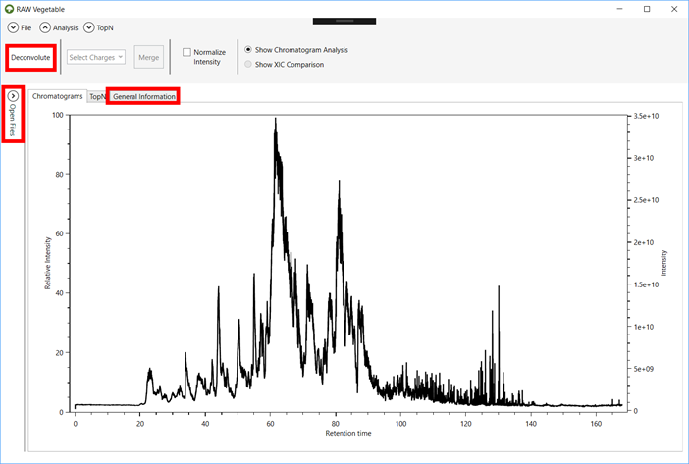
Task: Collapse the Analysis ribbon section
Action: click(45, 27)
